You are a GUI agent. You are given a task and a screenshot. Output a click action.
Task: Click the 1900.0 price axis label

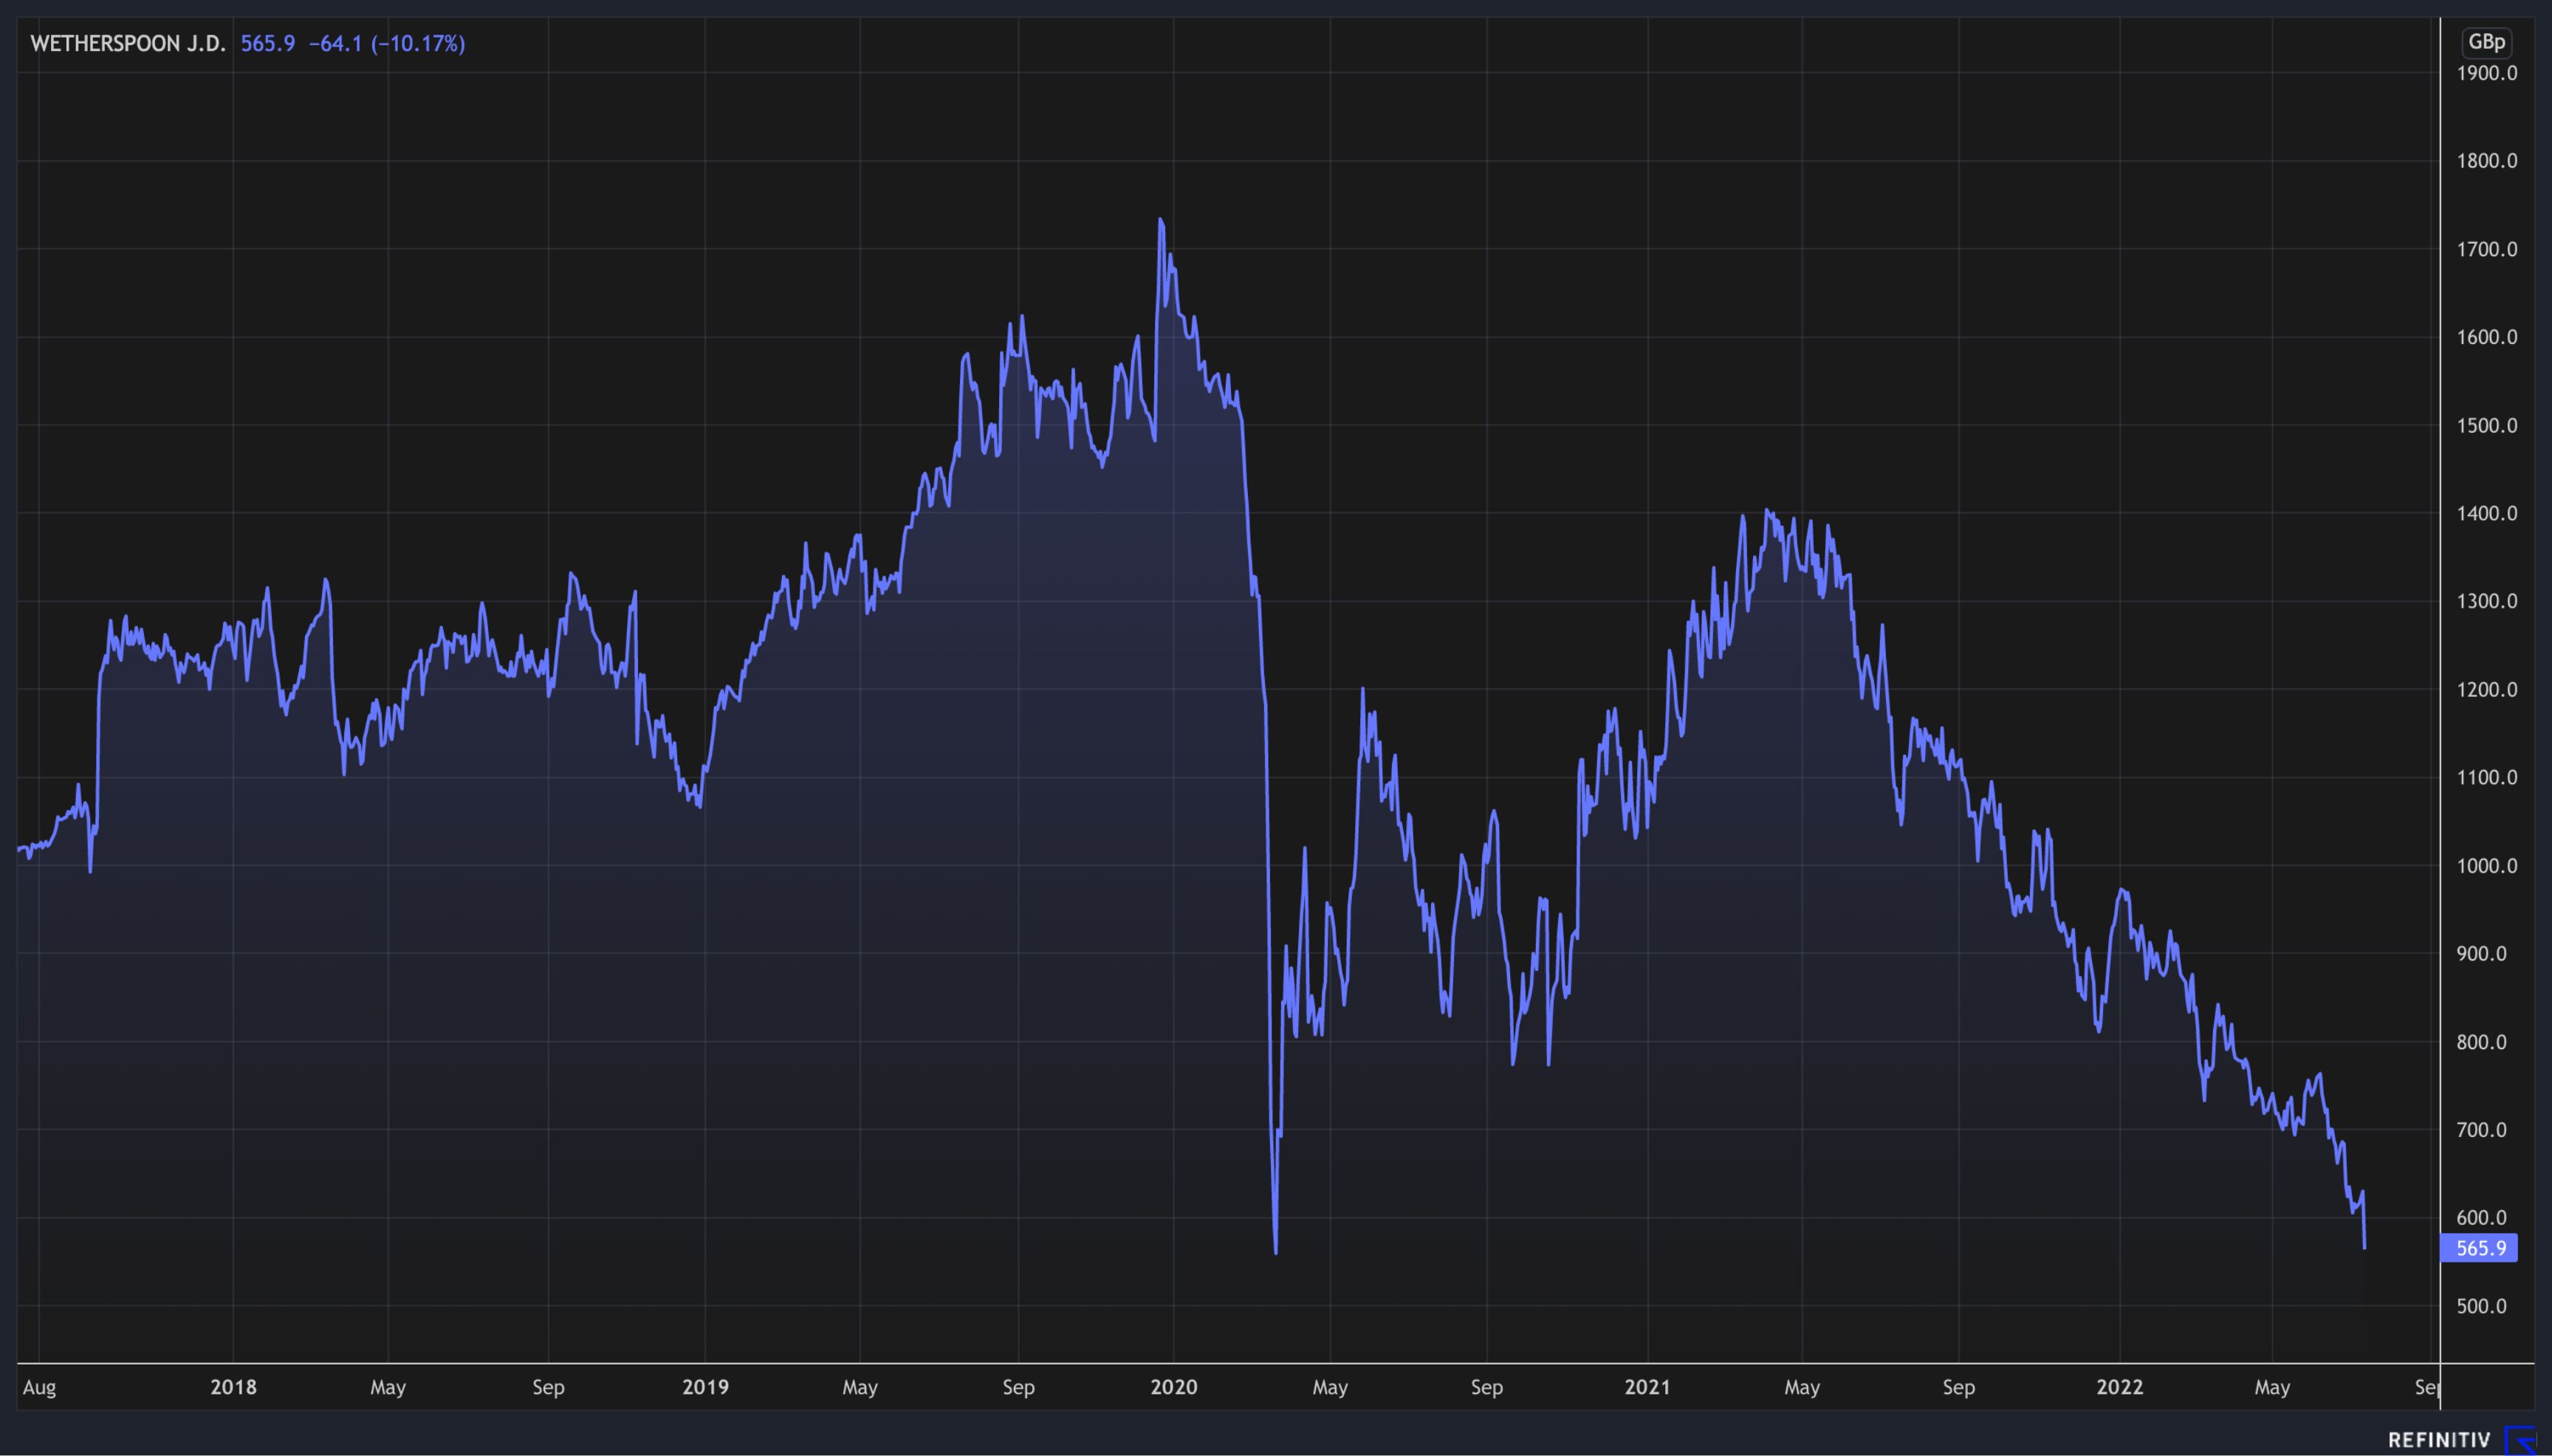coord(2487,73)
